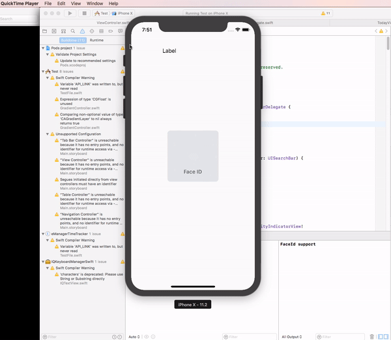Collapse first Swift Compiler Warning under Test
This screenshot has width=391, height=340.
coord(48,78)
